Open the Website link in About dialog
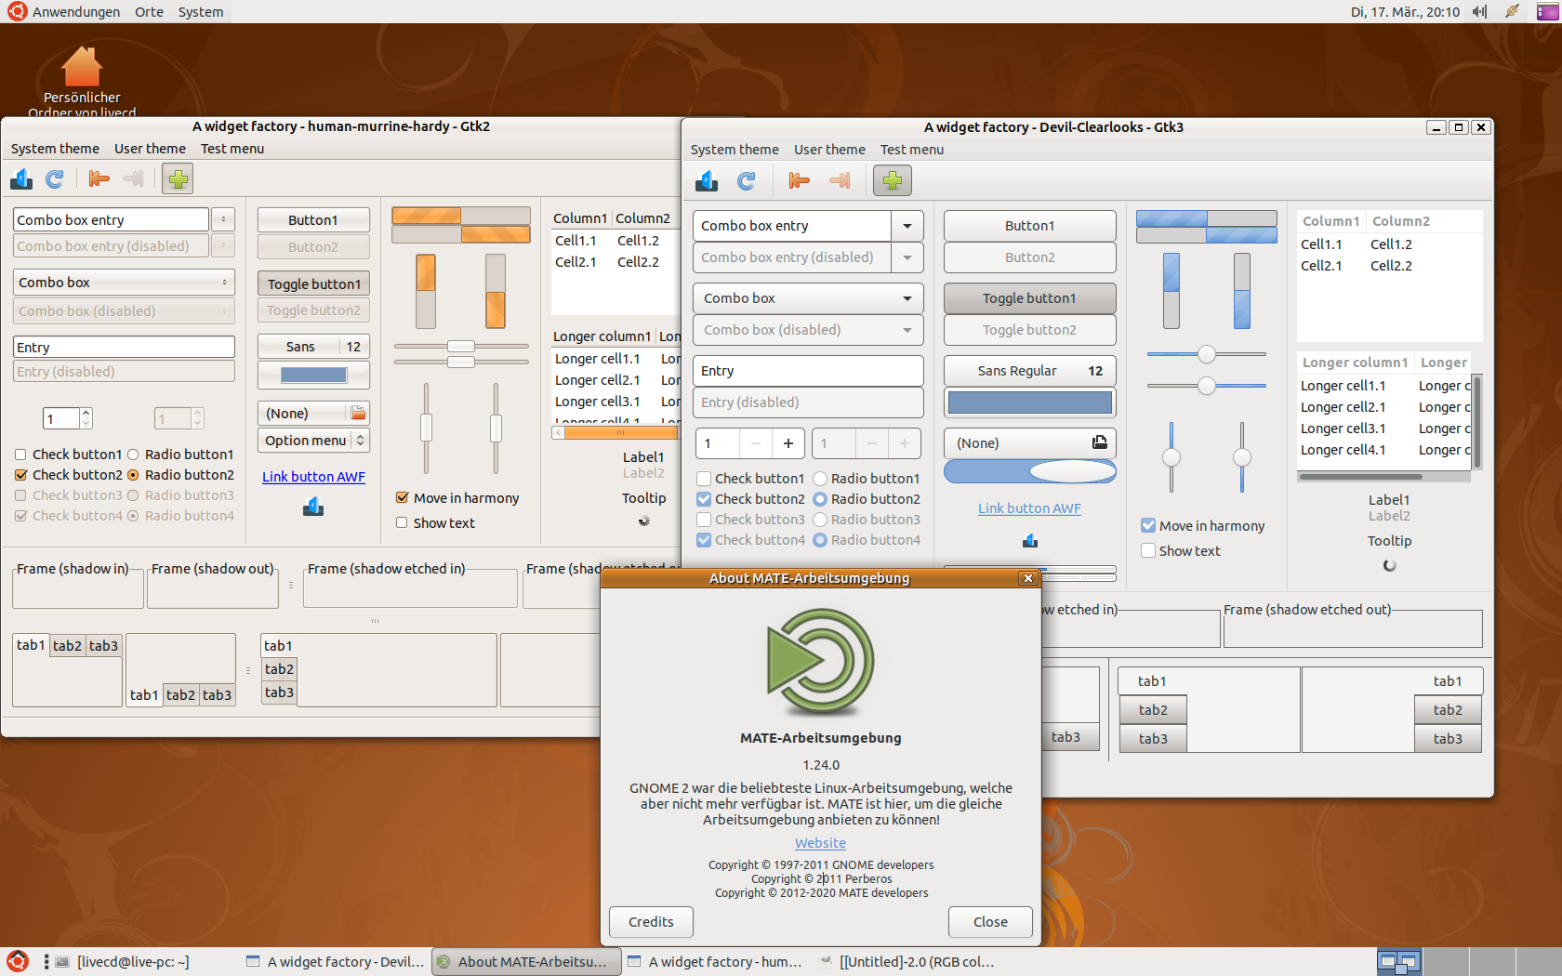Viewport: 1562px width, 976px height. (x=820, y=843)
